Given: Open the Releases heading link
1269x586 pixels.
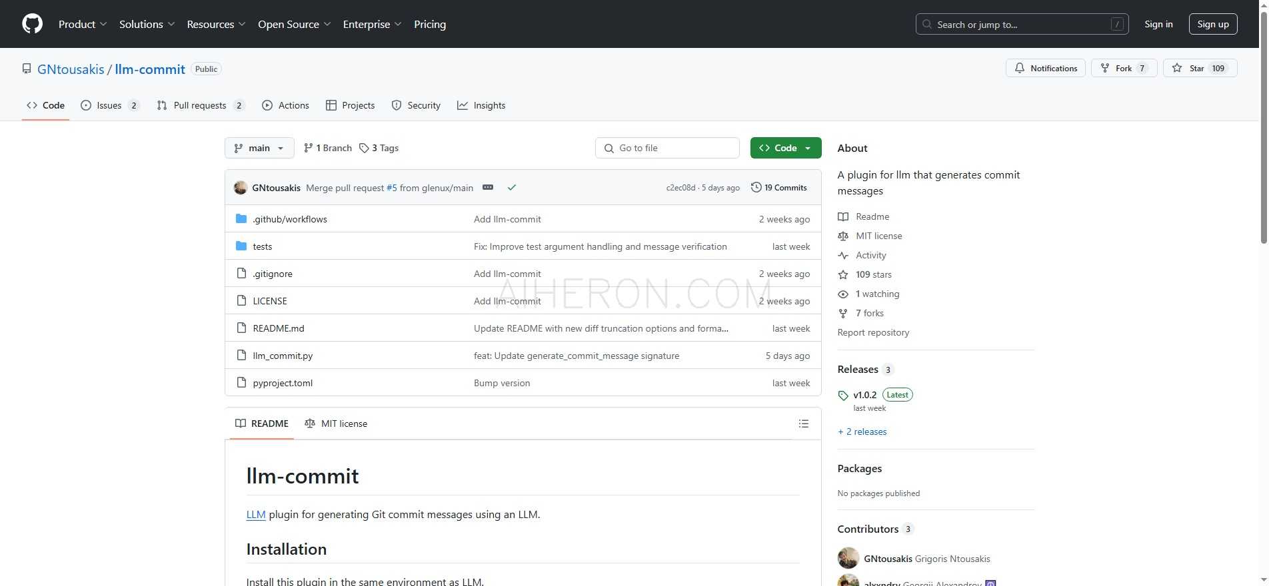Looking at the screenshot, I should [865, 370].
